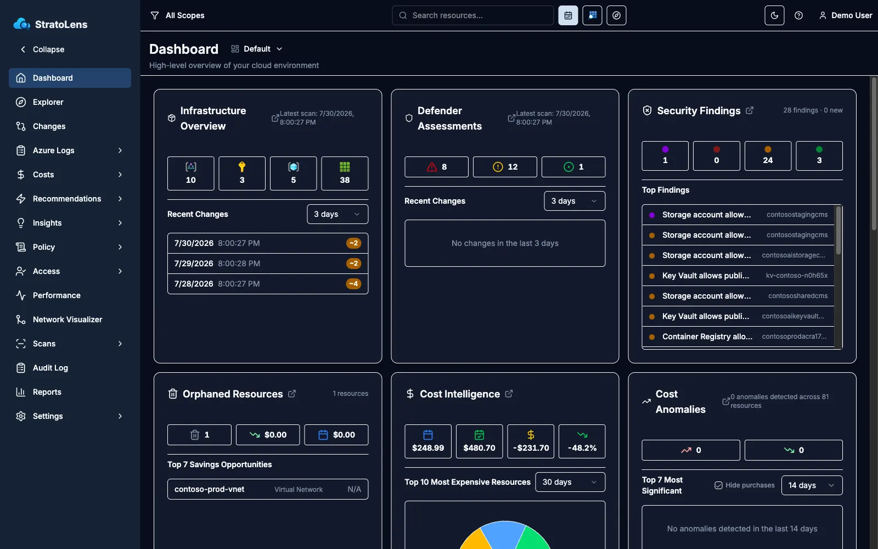Go to Explorer page
The height and width of the screenshot is (549, 878).
click(70, 102)
